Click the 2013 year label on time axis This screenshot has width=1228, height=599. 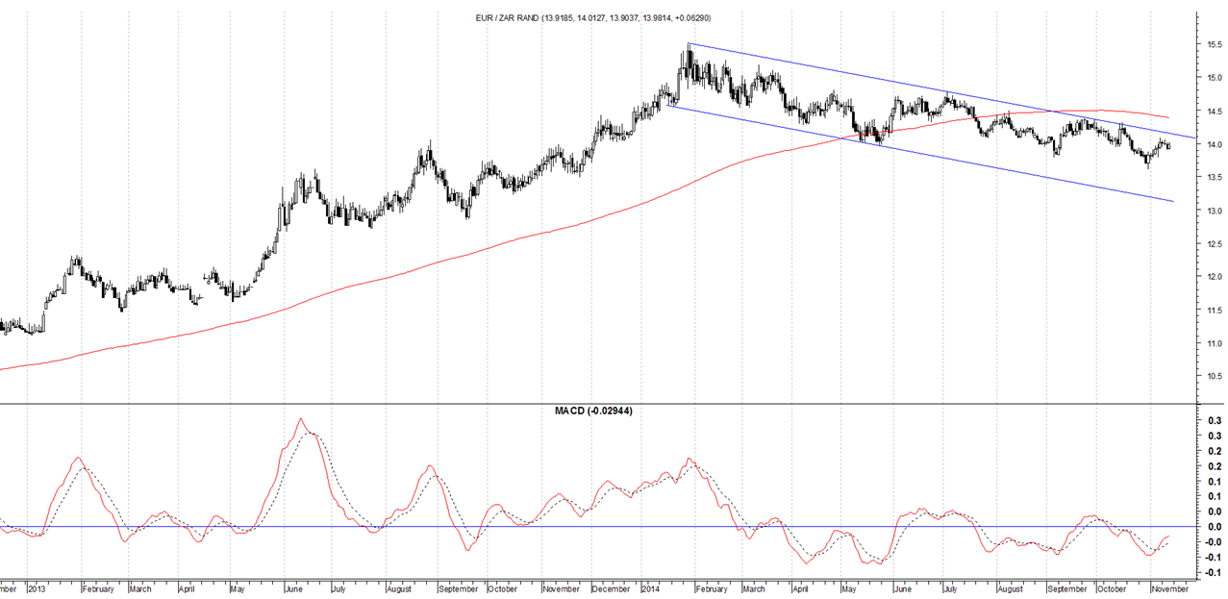[37, 587]
